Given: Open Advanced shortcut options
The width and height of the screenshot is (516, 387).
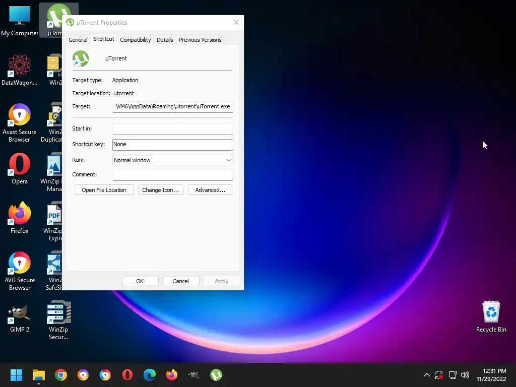Looking at the screenshot, I should [x=210, y=190].
